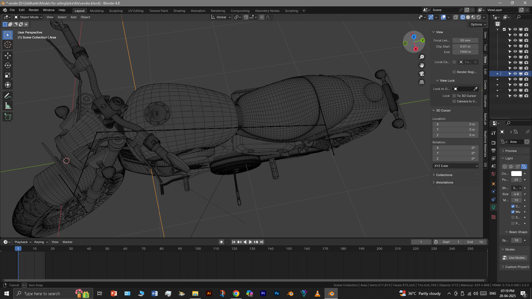Select the Select Box tool
Screen dimensions: 532x299
tap(8, 35)
